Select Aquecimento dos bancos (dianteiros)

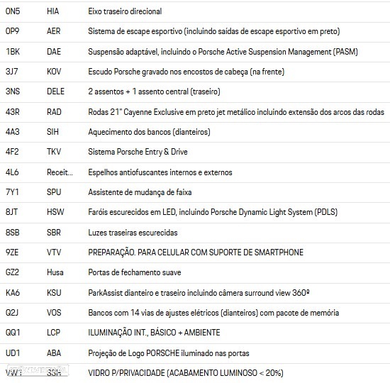[149, 132]
